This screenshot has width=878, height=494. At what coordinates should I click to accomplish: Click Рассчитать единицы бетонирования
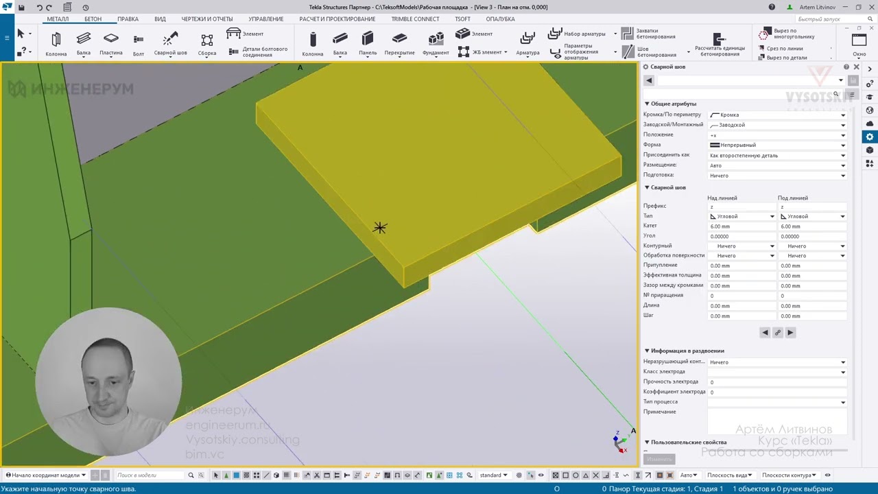pyautogui.click(x=720, y=44)
